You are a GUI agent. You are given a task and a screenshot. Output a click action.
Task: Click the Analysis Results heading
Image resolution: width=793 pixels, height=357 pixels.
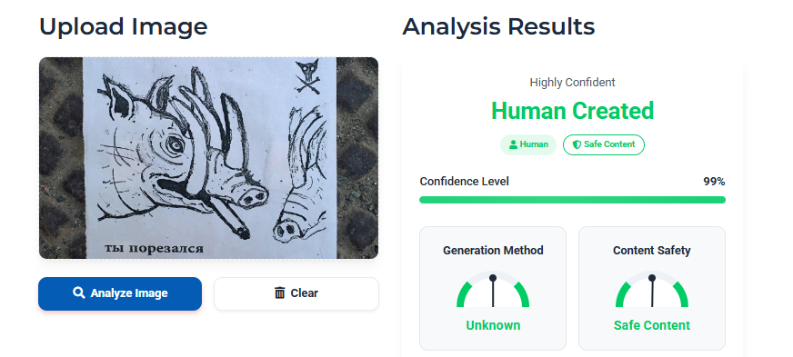(x=498, y=26)
